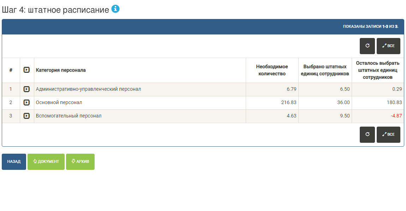Click the АРХИВ download button
The width and height of the screenshot is (406, 211).
80,162
